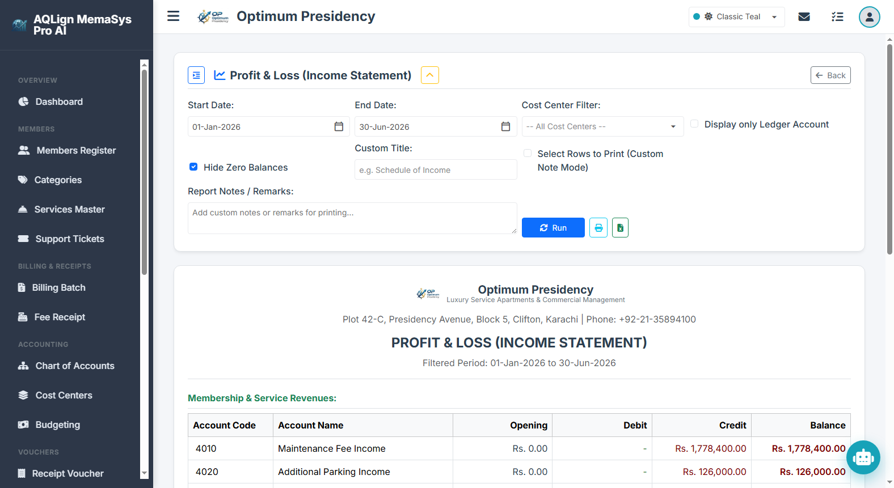Open the user profile avatar
Viewport: 894px width, 488px height.
(869, 17)
